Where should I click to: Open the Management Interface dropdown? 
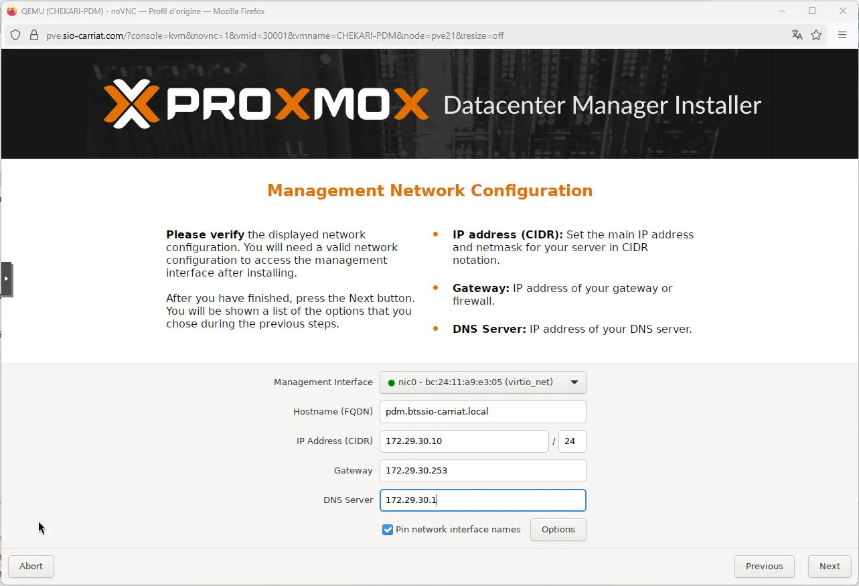pos(482,382)
